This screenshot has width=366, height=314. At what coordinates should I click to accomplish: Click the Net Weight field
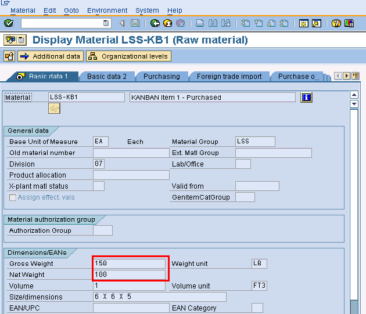(129, 275)
